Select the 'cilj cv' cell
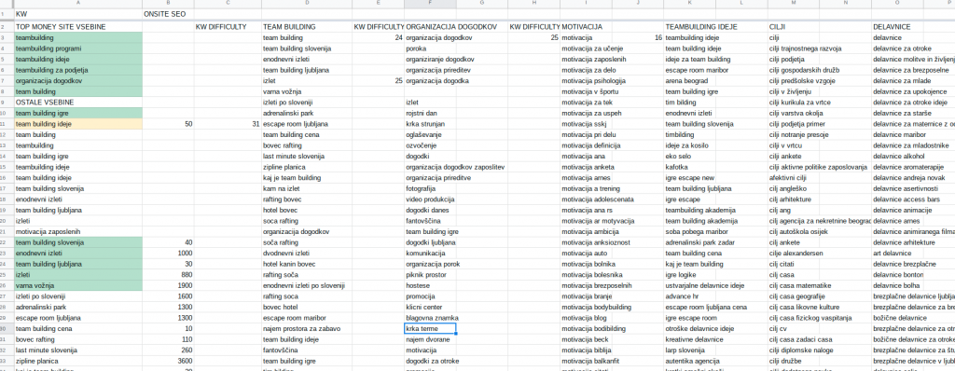This screenshot has height=371, width=955. [794, 329]
